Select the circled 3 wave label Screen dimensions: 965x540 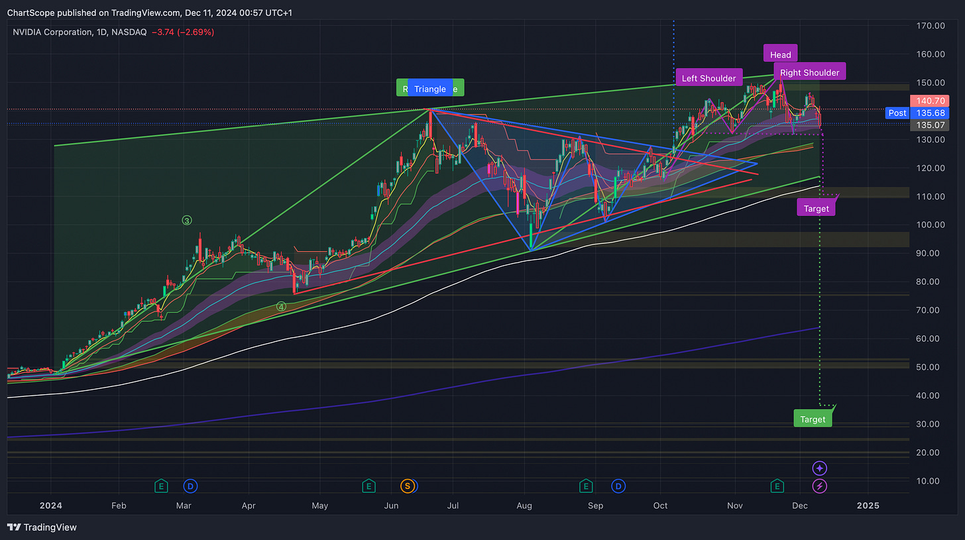[x=188, y=220]
